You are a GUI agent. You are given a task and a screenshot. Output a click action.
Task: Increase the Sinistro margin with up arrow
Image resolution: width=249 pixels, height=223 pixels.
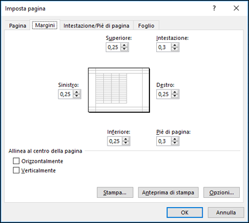tap(76, 93)
